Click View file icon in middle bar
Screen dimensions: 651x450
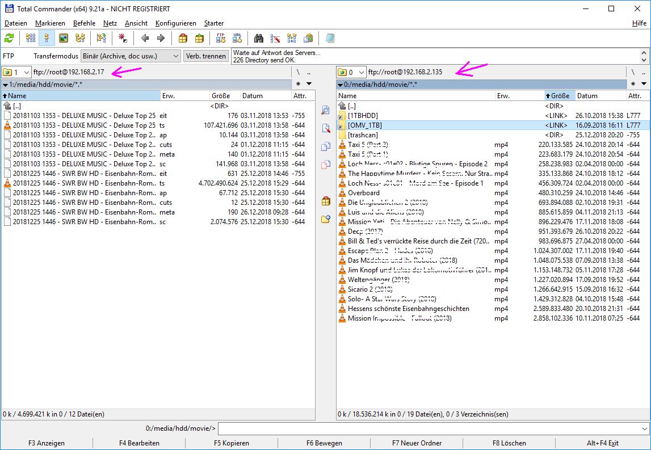[326, 110]
